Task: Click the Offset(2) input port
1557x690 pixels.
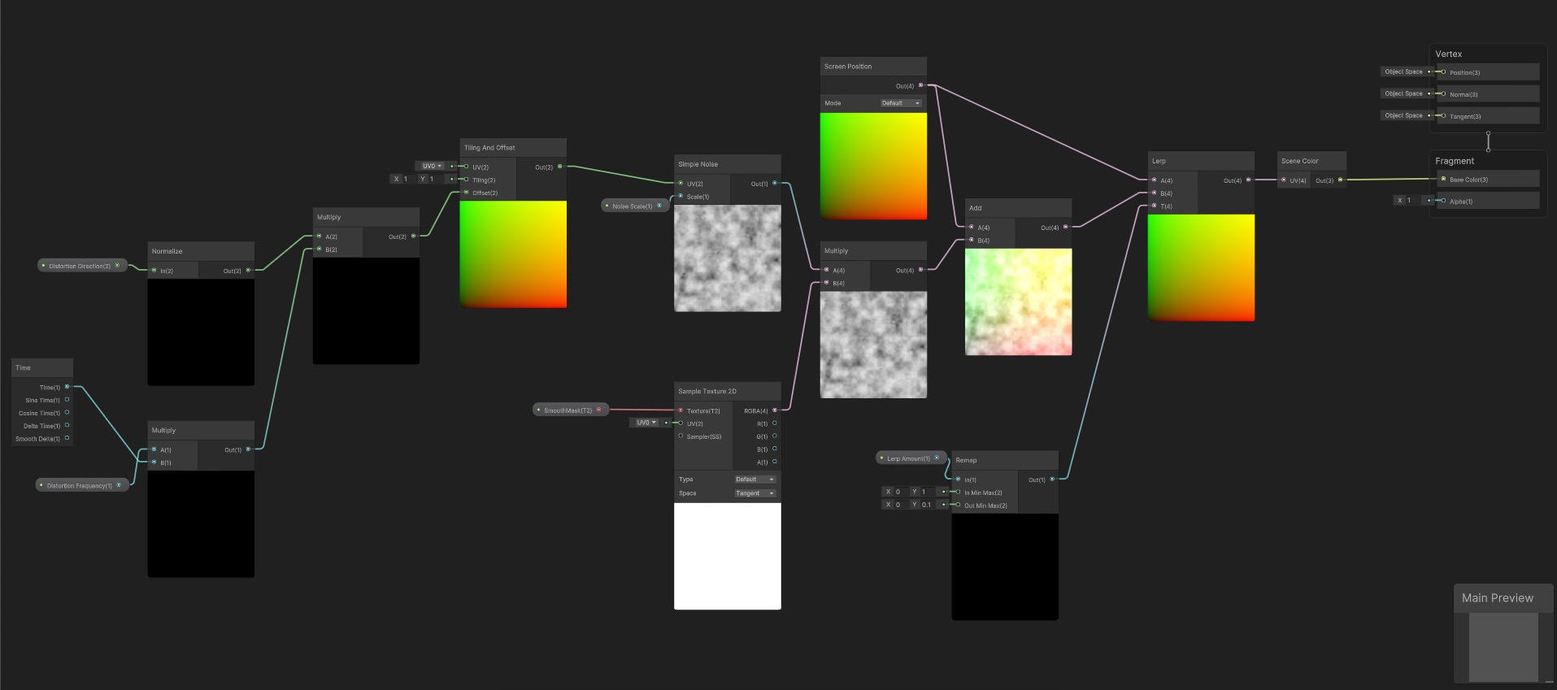Action: pyautogui.click(x=466, y=193)
